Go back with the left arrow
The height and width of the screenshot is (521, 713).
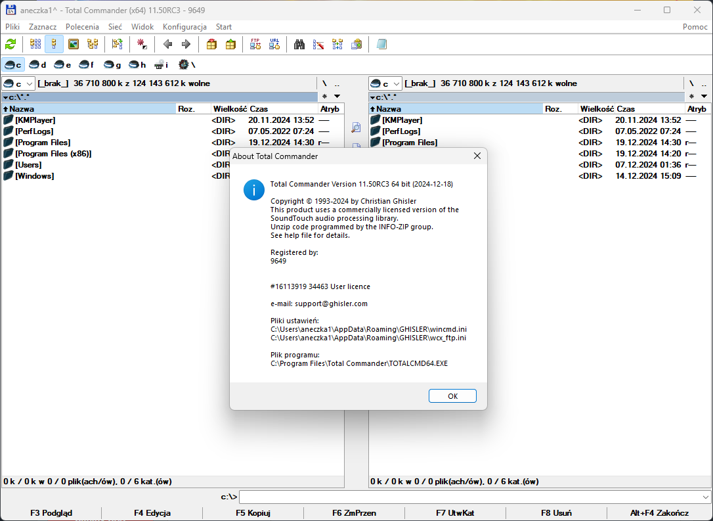167,44
